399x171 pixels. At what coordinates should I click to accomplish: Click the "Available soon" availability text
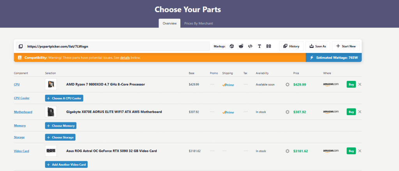tap(265, 84)
